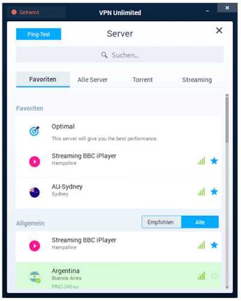This screenshot has width=241, height=301.
Task: Open the Streaming tab
Action: click(197, 80)
